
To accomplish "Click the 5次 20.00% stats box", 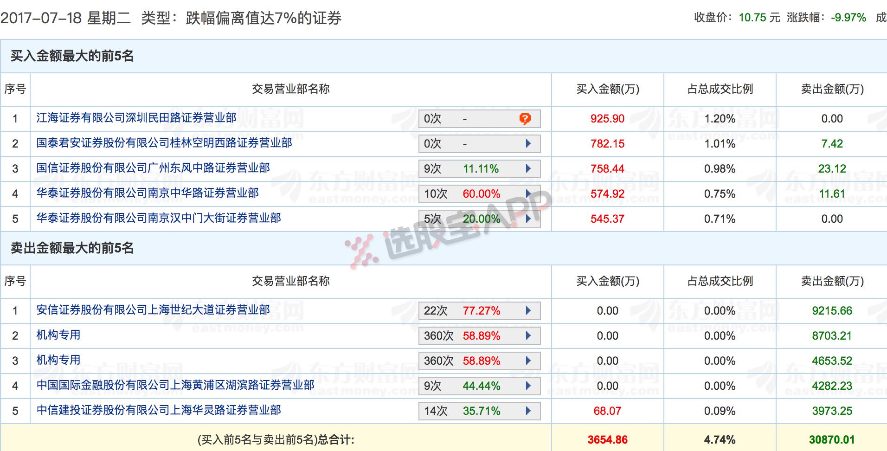I will [480, 219].
